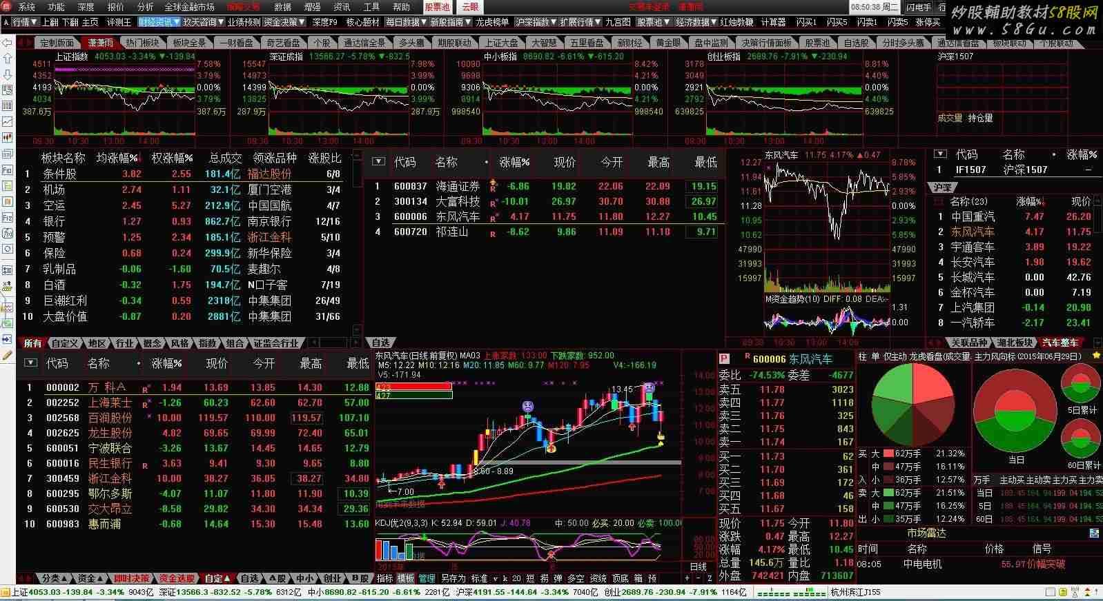Open the 每日数据 dropdown
The image size is (1103, 601).
click(407, 22)
